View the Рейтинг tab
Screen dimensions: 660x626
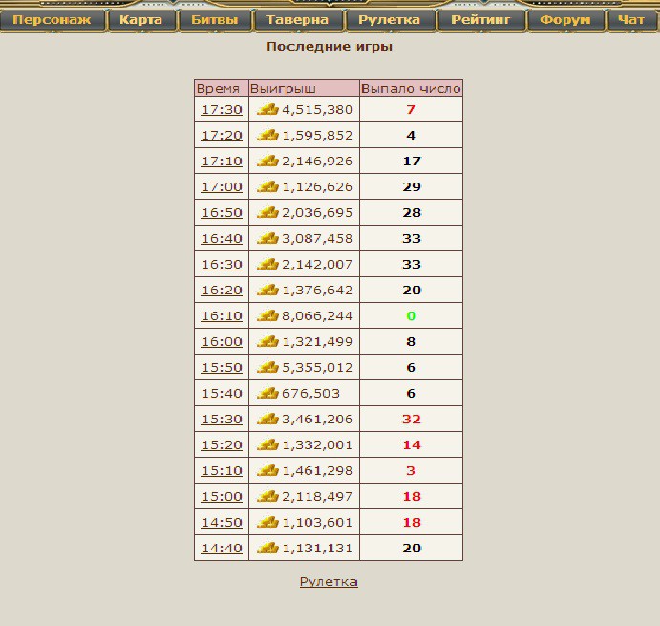[480, 20]
